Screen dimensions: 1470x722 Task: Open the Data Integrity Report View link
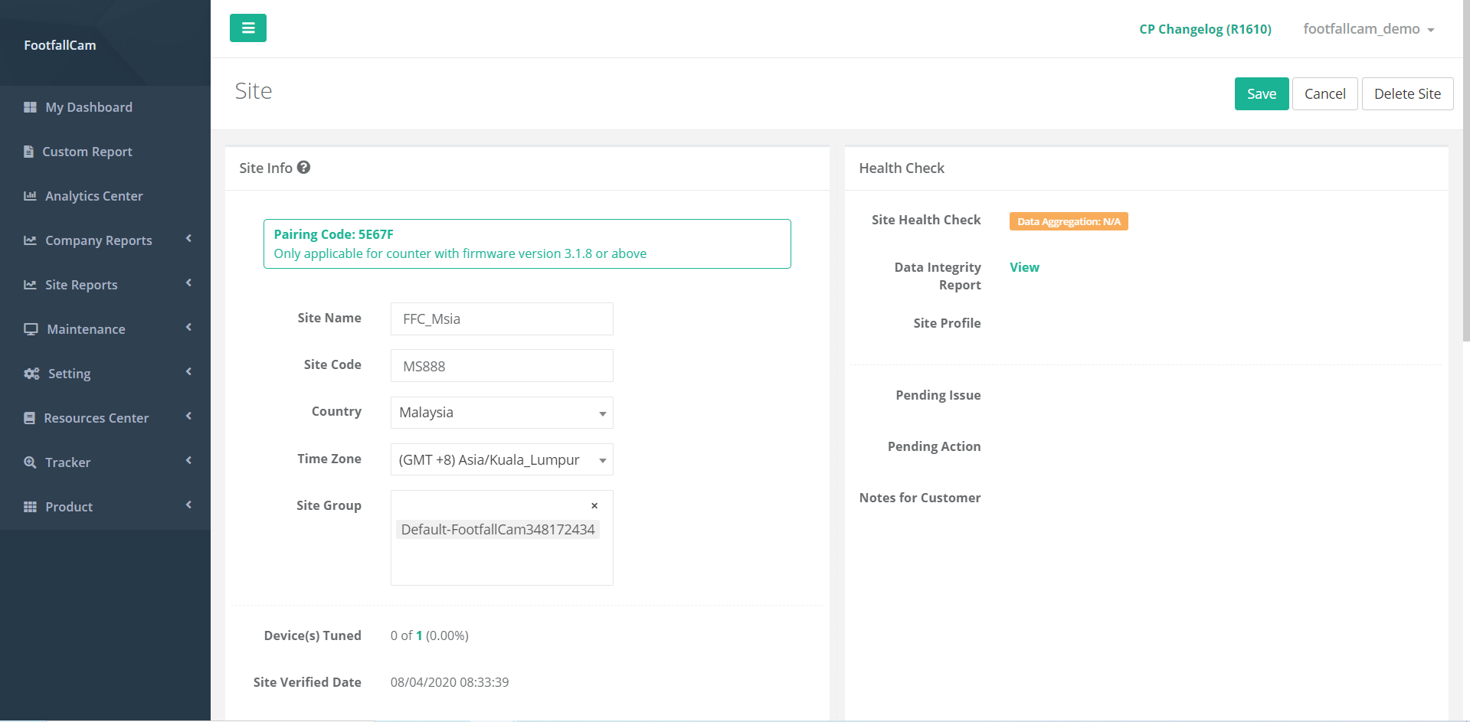1024,267
